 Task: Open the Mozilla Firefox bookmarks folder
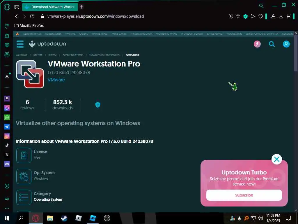click(29, 26)
